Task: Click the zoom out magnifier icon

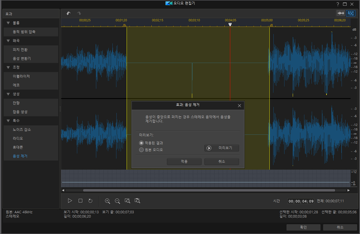Action: pos(117,201)
